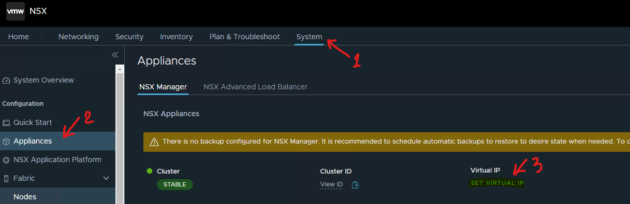Select the System tab
Image resolution: width=630 pixels, height=204 pixels.
pos(309,37)
